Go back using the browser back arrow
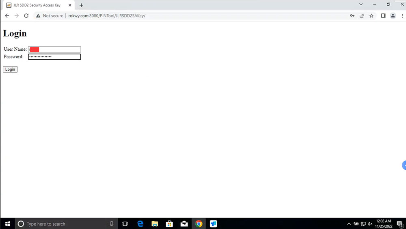This screenshot has height=229, width=406. (x=7, y=16)
